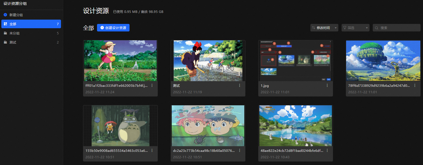The width and height of the screenshot is (423, 165).
Task: Click the magnifier search icon
Action: click(x=377, y=28)
